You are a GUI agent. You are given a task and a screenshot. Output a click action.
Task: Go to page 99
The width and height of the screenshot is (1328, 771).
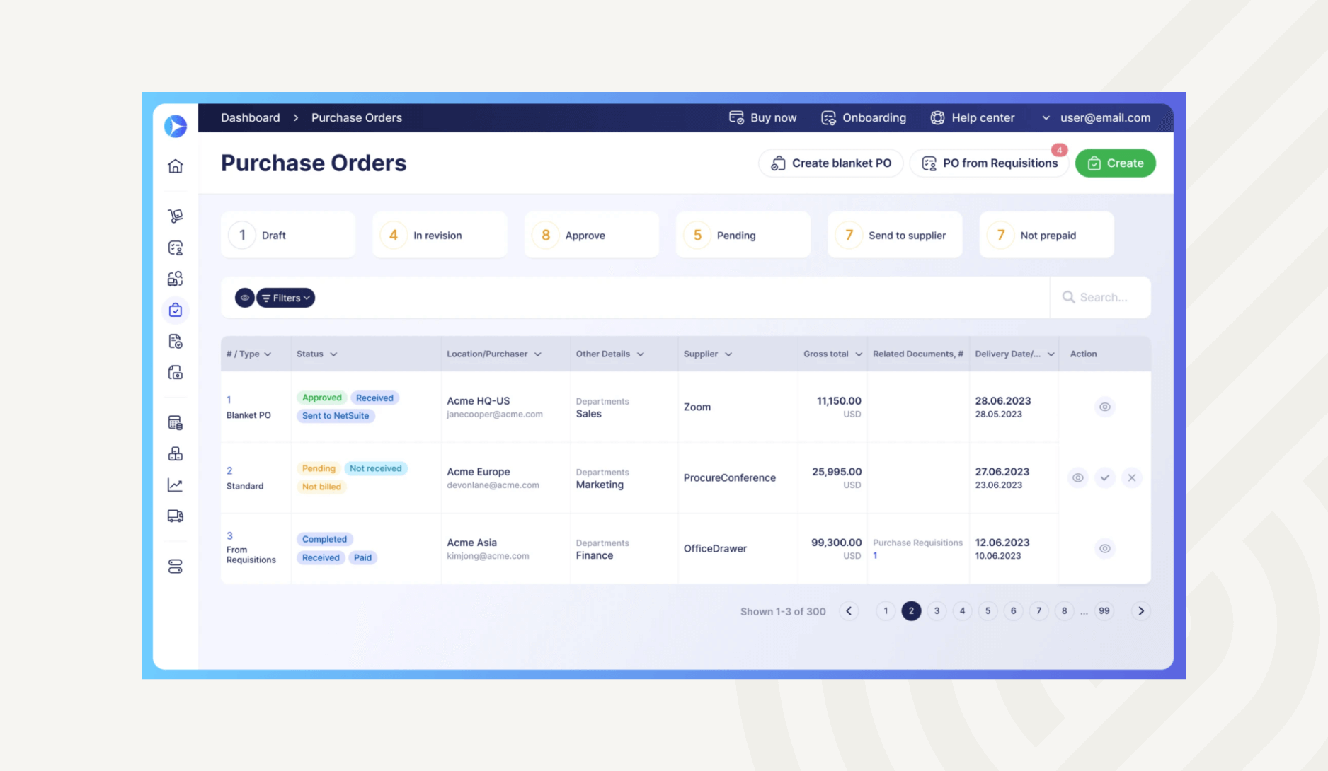1104,611
